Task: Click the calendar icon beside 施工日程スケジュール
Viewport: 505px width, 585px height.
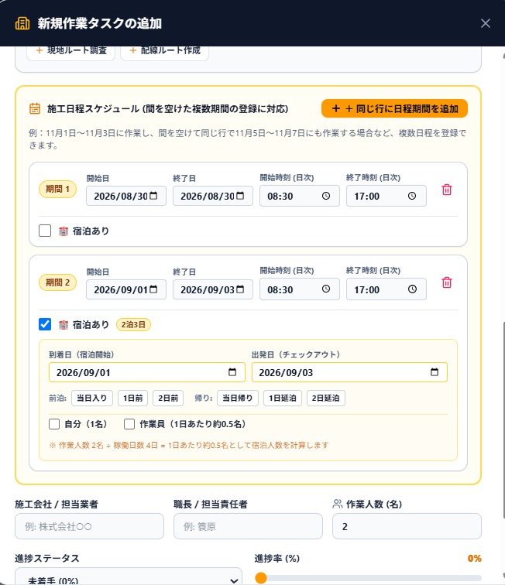Action: pos(35,108)
